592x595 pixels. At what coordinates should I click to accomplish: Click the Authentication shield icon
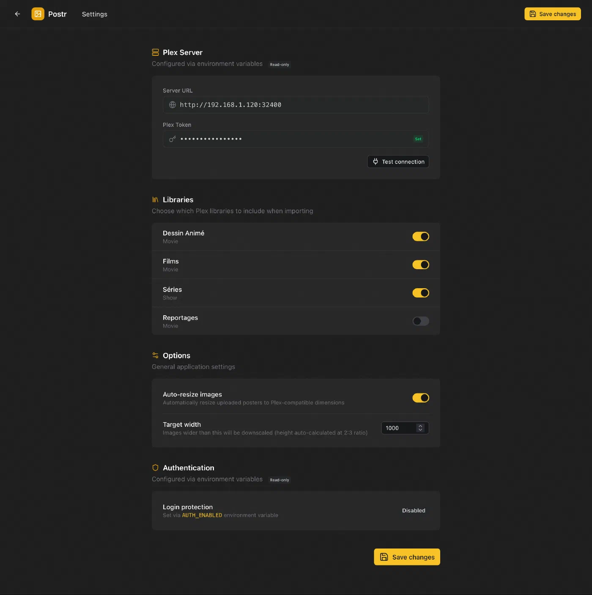coord(155,468)
